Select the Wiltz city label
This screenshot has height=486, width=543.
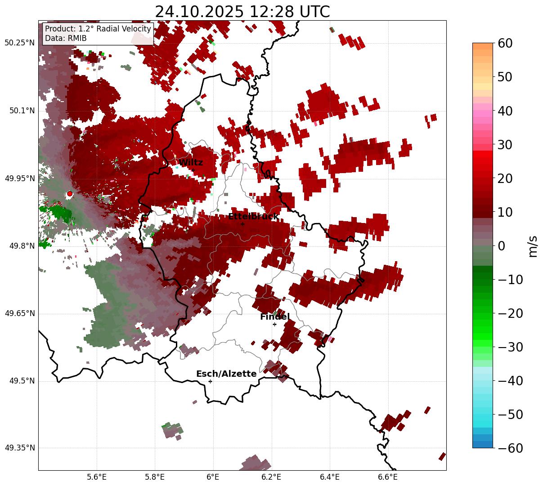[x=191, y=163]
